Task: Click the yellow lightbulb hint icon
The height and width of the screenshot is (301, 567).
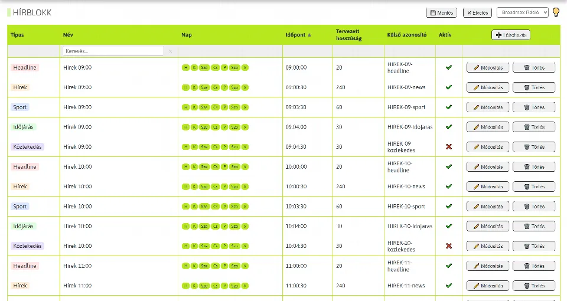Action: [556, 12]
